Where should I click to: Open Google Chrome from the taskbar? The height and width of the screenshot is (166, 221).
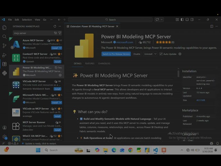point(131,150)
